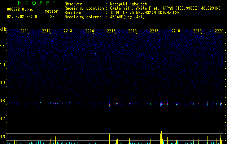
Task: Click the HROFFT title text
Action: 37,3
